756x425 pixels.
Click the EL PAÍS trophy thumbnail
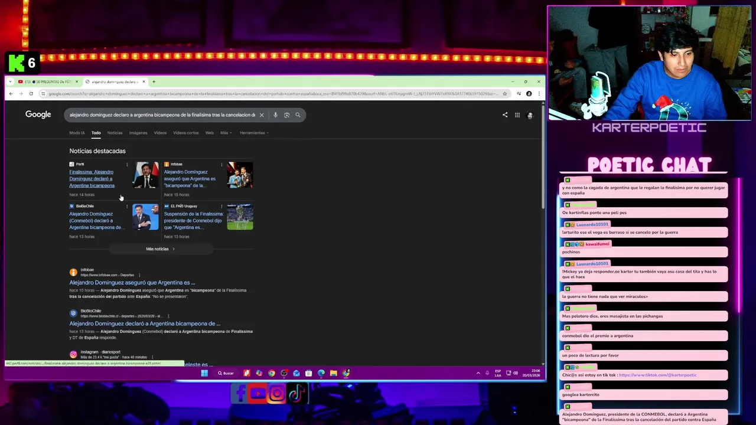pyautogui.click(x=240, y=217)
